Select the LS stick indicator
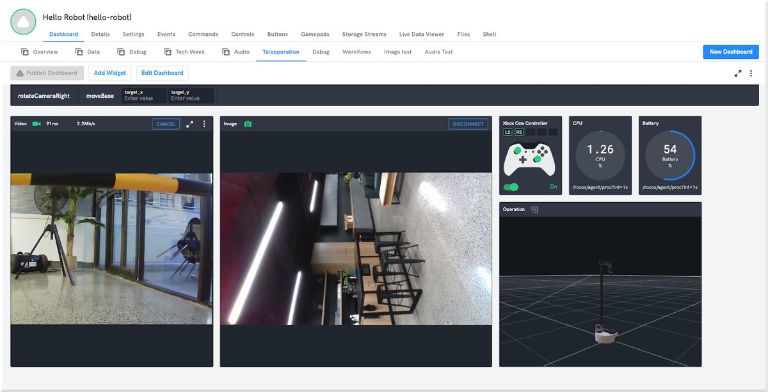This screenshot has height=392, width=768. pyautogui.click(x=508, y=132)
